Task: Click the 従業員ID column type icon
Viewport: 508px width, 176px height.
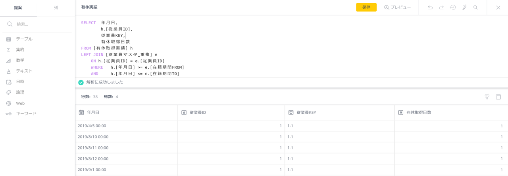Action: 184,113
